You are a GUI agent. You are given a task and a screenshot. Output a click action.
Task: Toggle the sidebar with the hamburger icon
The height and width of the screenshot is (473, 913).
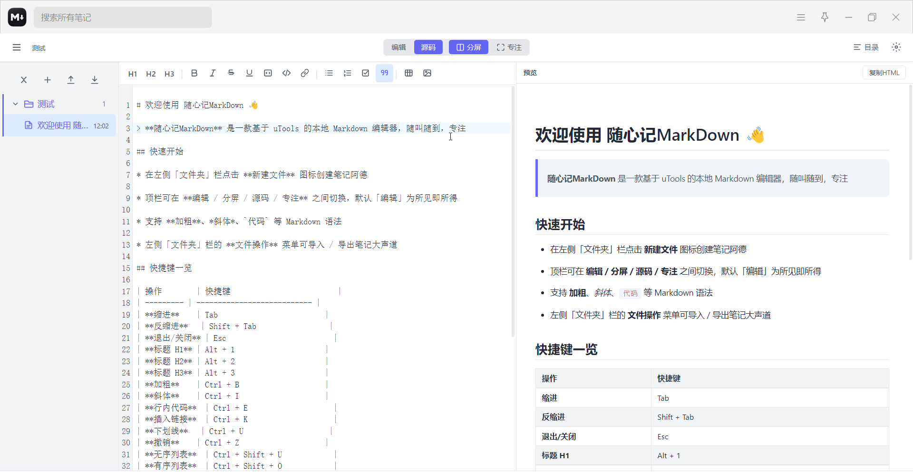point(17,47)
